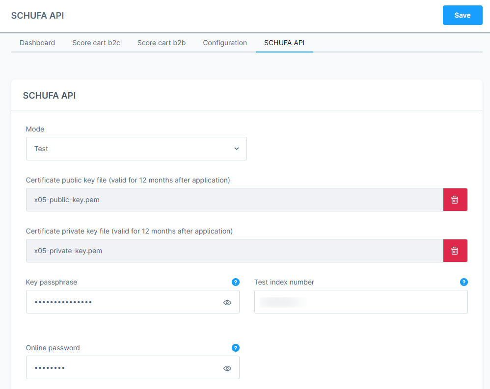Open the Score cart b2c tab
Screen dimensions: 490x389
click(x=96, y=43)
